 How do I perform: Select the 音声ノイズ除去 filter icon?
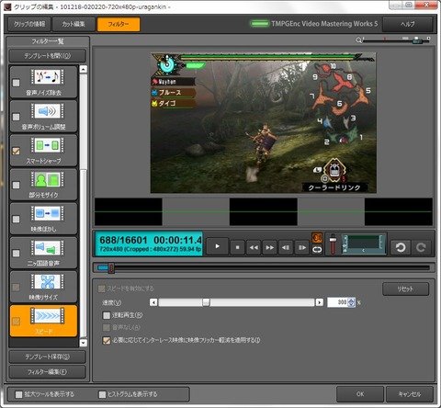pyautogui.click(x=48, y=76)
